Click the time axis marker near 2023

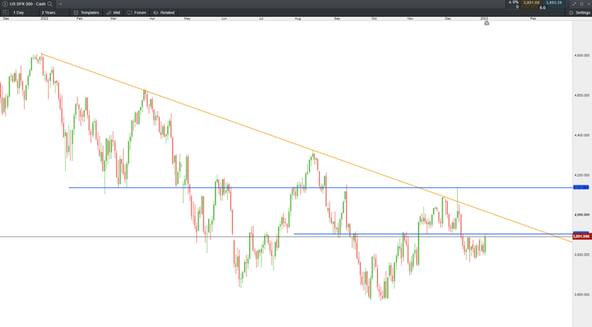click(x=487, y=23)
